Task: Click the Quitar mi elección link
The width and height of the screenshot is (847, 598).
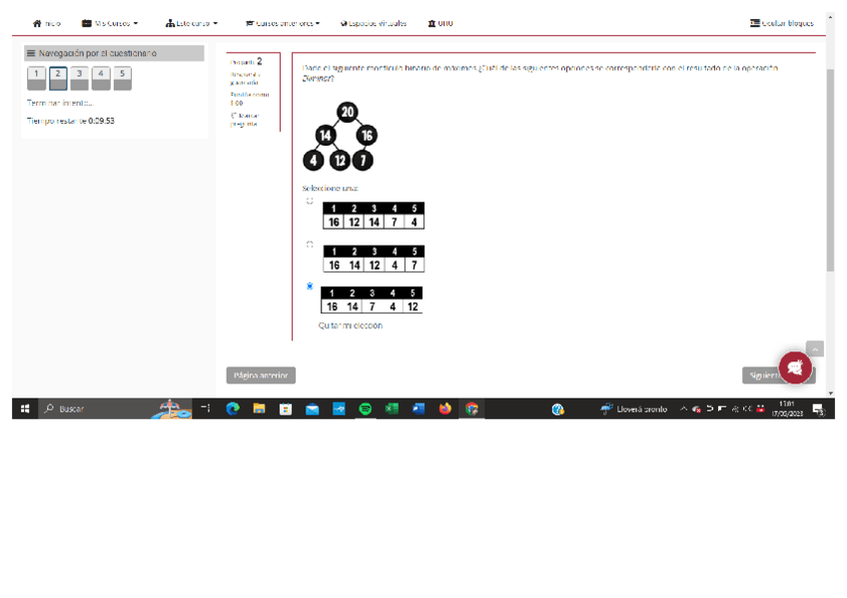Action: point(350,325)
